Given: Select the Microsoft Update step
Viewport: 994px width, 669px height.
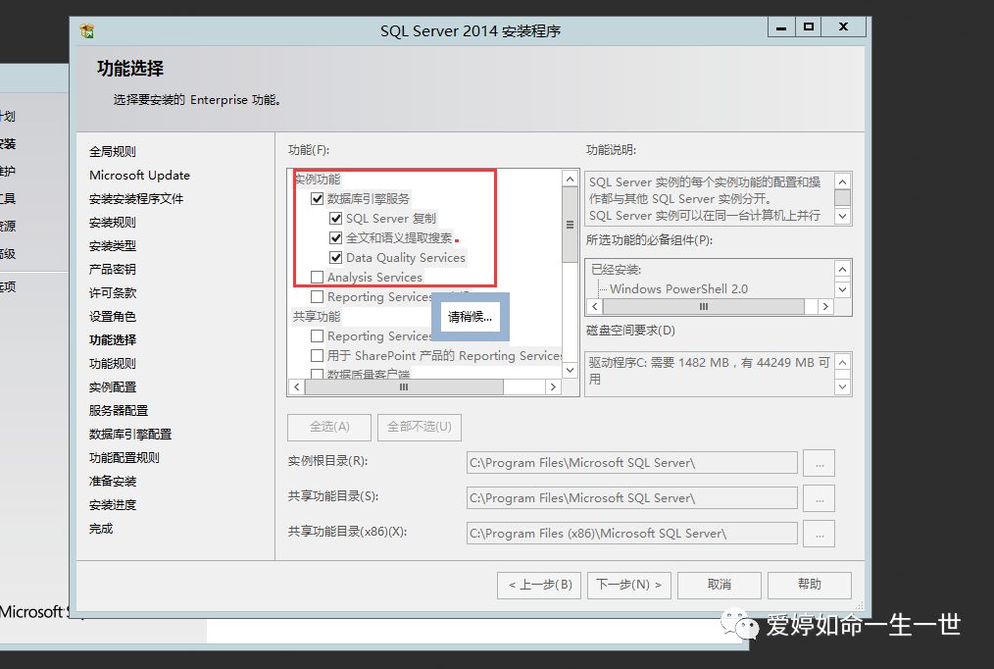Looking at the screenshot, I should [x=139, y=175].
